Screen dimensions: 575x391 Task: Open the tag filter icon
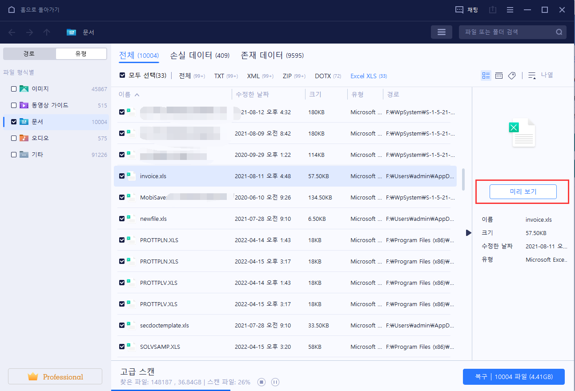tap(512, 76)
